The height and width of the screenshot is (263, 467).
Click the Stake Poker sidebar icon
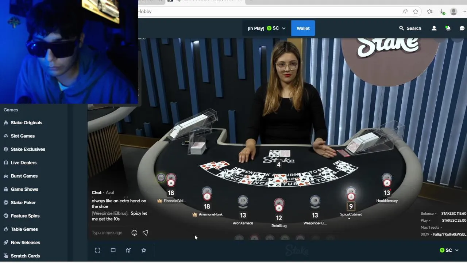pyautogui.click(x=6, y=203)
